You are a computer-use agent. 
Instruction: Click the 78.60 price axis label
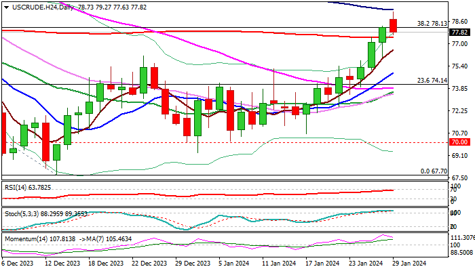tap(459, 21)
